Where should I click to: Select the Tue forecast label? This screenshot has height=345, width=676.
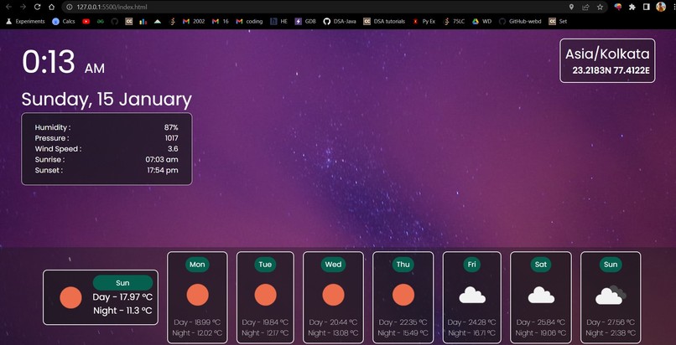[x=265, y=265]
